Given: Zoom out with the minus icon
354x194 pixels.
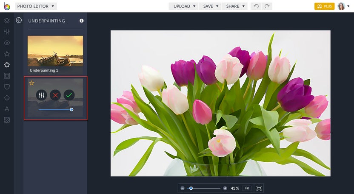Looking at the screenshot, I should pos(183,188).
